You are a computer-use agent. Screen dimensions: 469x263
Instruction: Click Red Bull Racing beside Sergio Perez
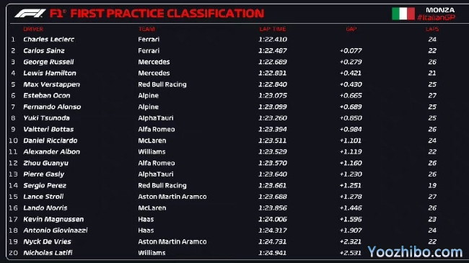click(162, 185)
